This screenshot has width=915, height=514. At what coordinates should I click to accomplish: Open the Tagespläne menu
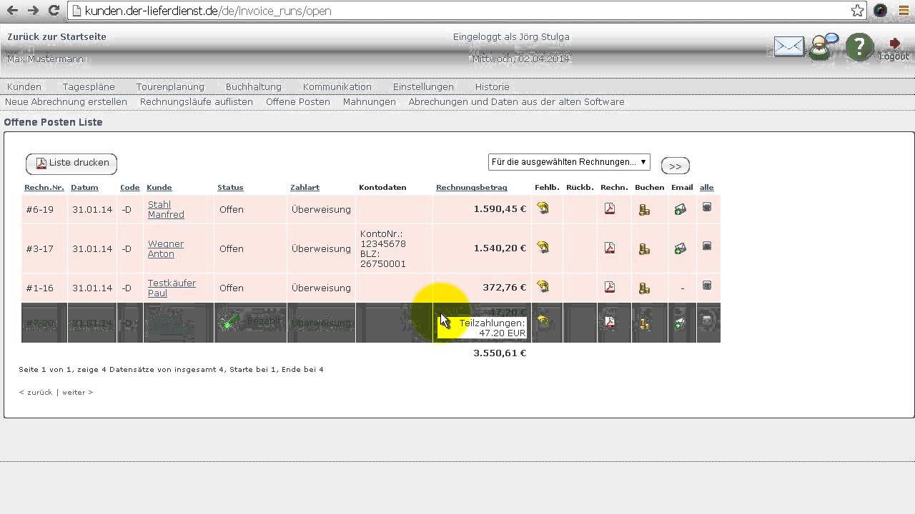[x=89, y=86]
